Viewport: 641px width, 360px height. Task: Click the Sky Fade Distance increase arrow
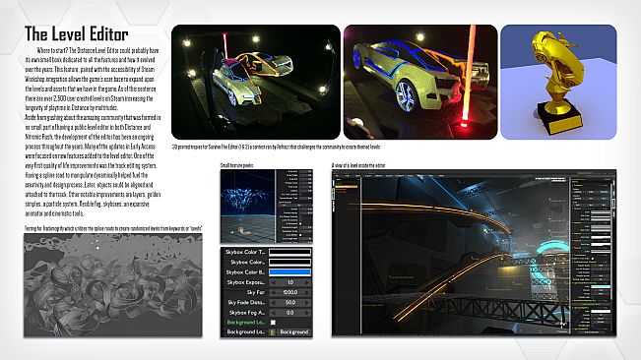(307, 303)
